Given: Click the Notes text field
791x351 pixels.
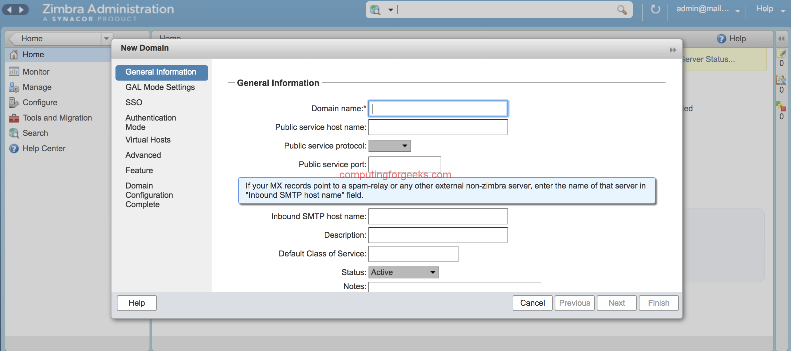Looking at the screenshot, I should click(x=455, y=287).
